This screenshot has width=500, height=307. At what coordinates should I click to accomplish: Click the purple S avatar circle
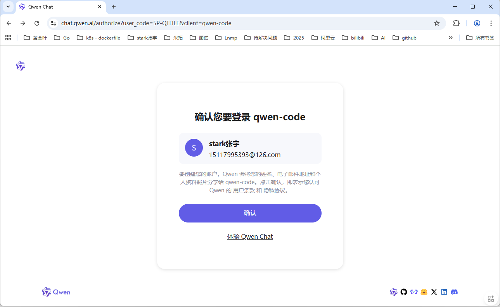coord(194,148)
